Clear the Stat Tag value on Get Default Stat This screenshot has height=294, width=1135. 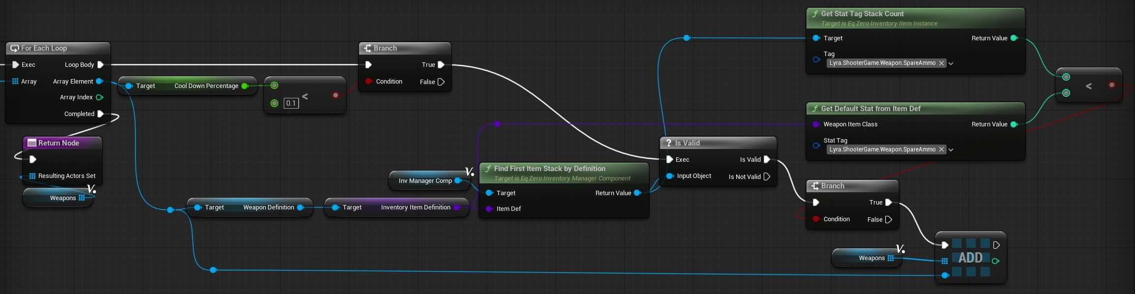[941, 149]
